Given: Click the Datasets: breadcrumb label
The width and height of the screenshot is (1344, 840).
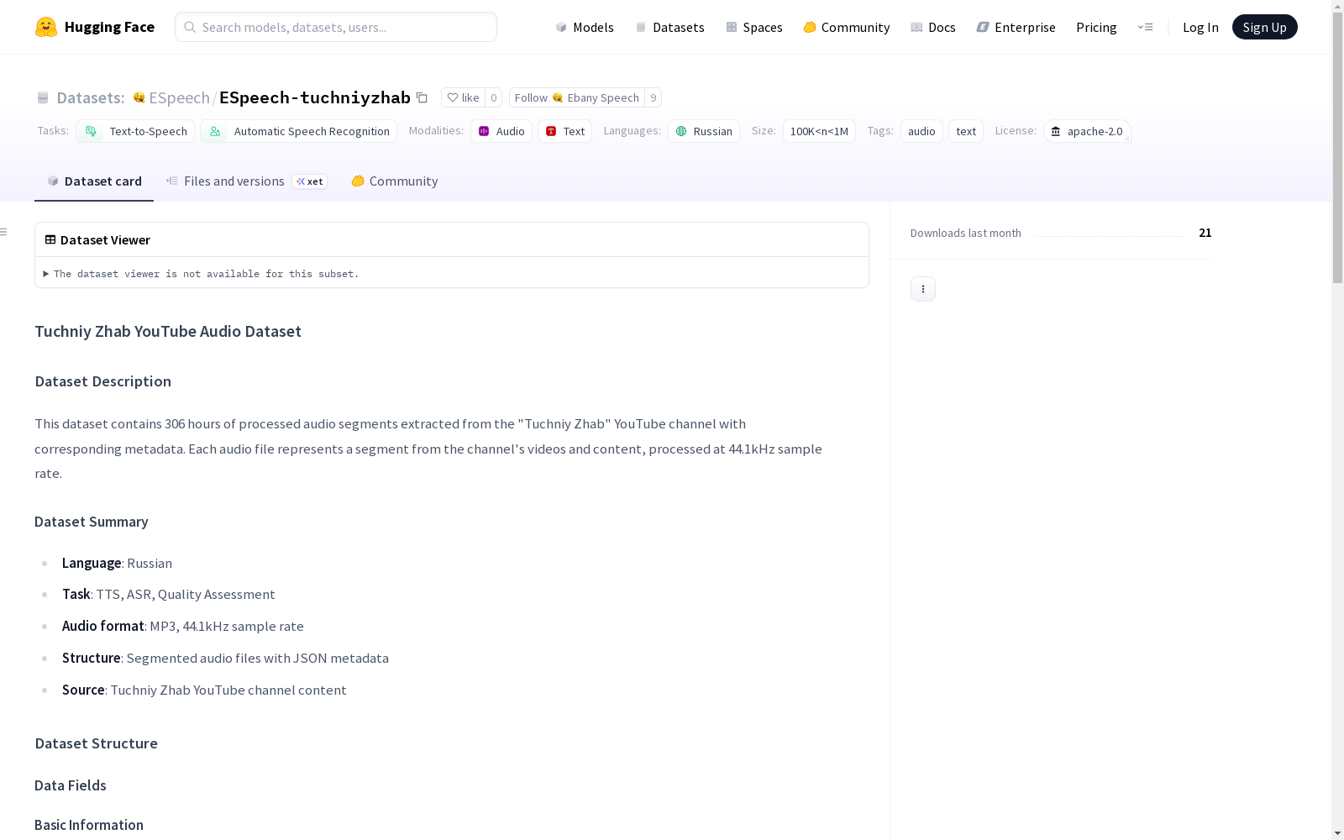Looking at the screenshot, I should (91, 97).
